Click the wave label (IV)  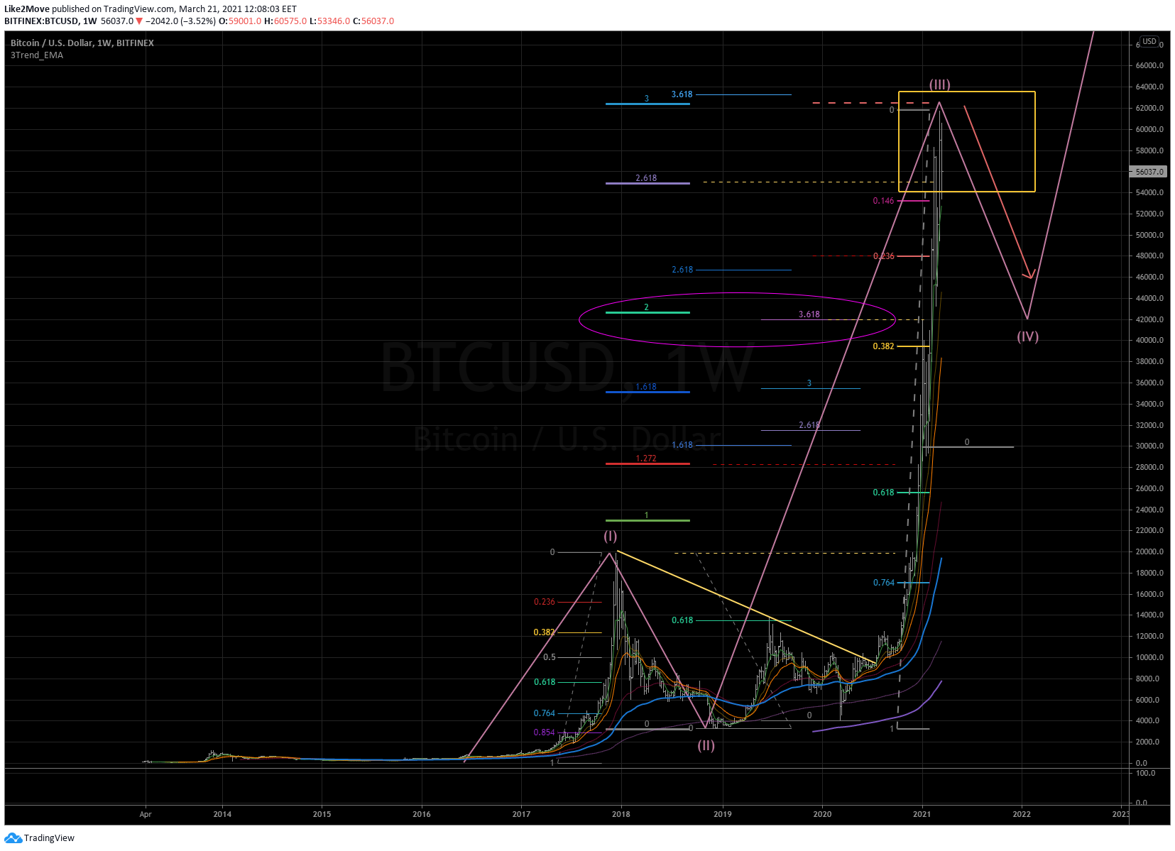click(1028, 336)
